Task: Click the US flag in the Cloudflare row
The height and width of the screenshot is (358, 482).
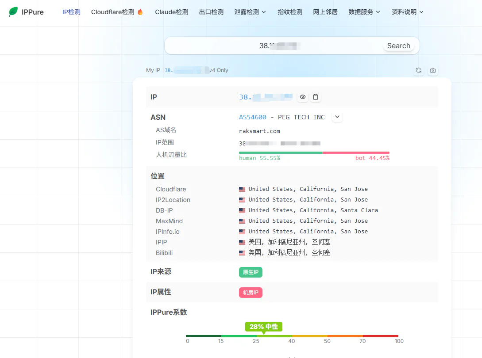Action: 242,189
